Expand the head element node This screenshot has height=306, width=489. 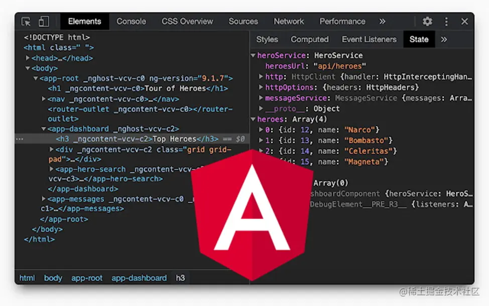click(28, 58)
